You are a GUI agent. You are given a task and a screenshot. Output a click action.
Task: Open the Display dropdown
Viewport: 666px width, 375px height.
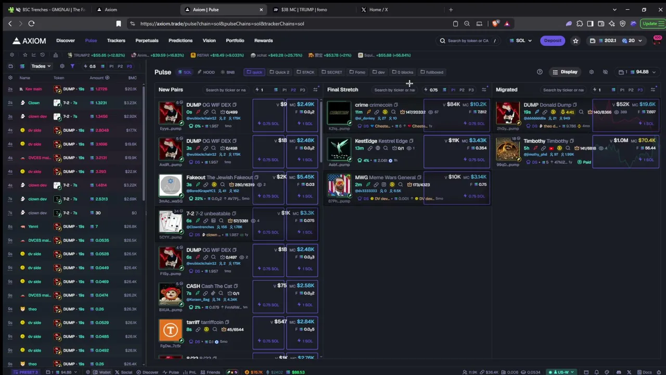pos(565,72)
